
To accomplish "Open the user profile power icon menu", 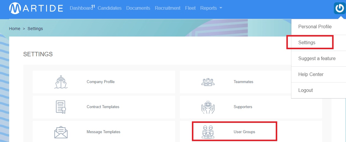I will click(x=340, y=8).
